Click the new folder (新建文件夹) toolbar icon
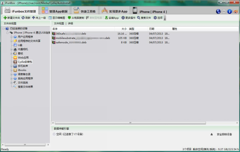 [x=5, y=18]
